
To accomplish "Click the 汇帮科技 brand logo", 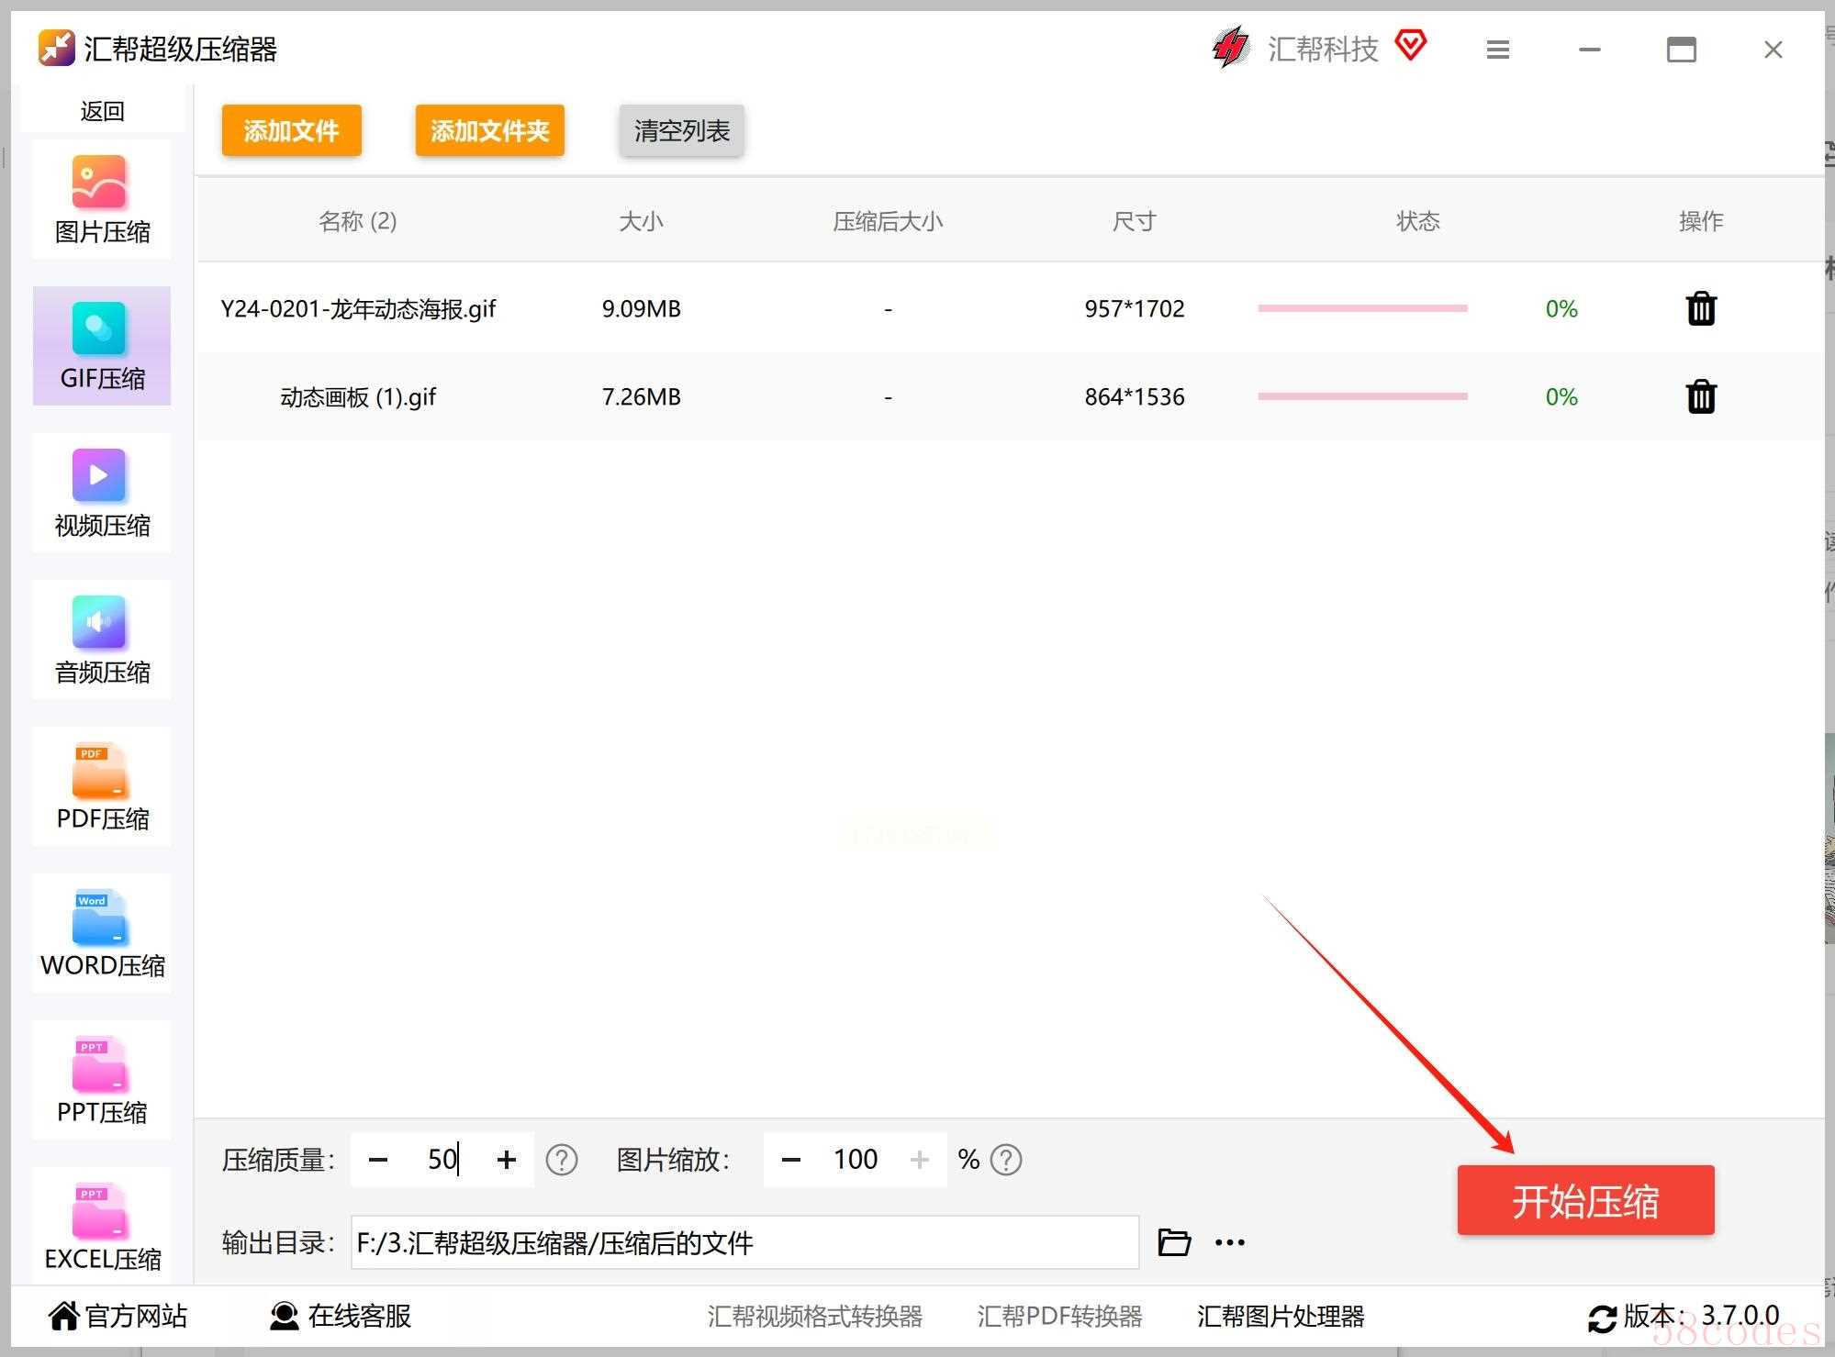I will pos(1231,48).
